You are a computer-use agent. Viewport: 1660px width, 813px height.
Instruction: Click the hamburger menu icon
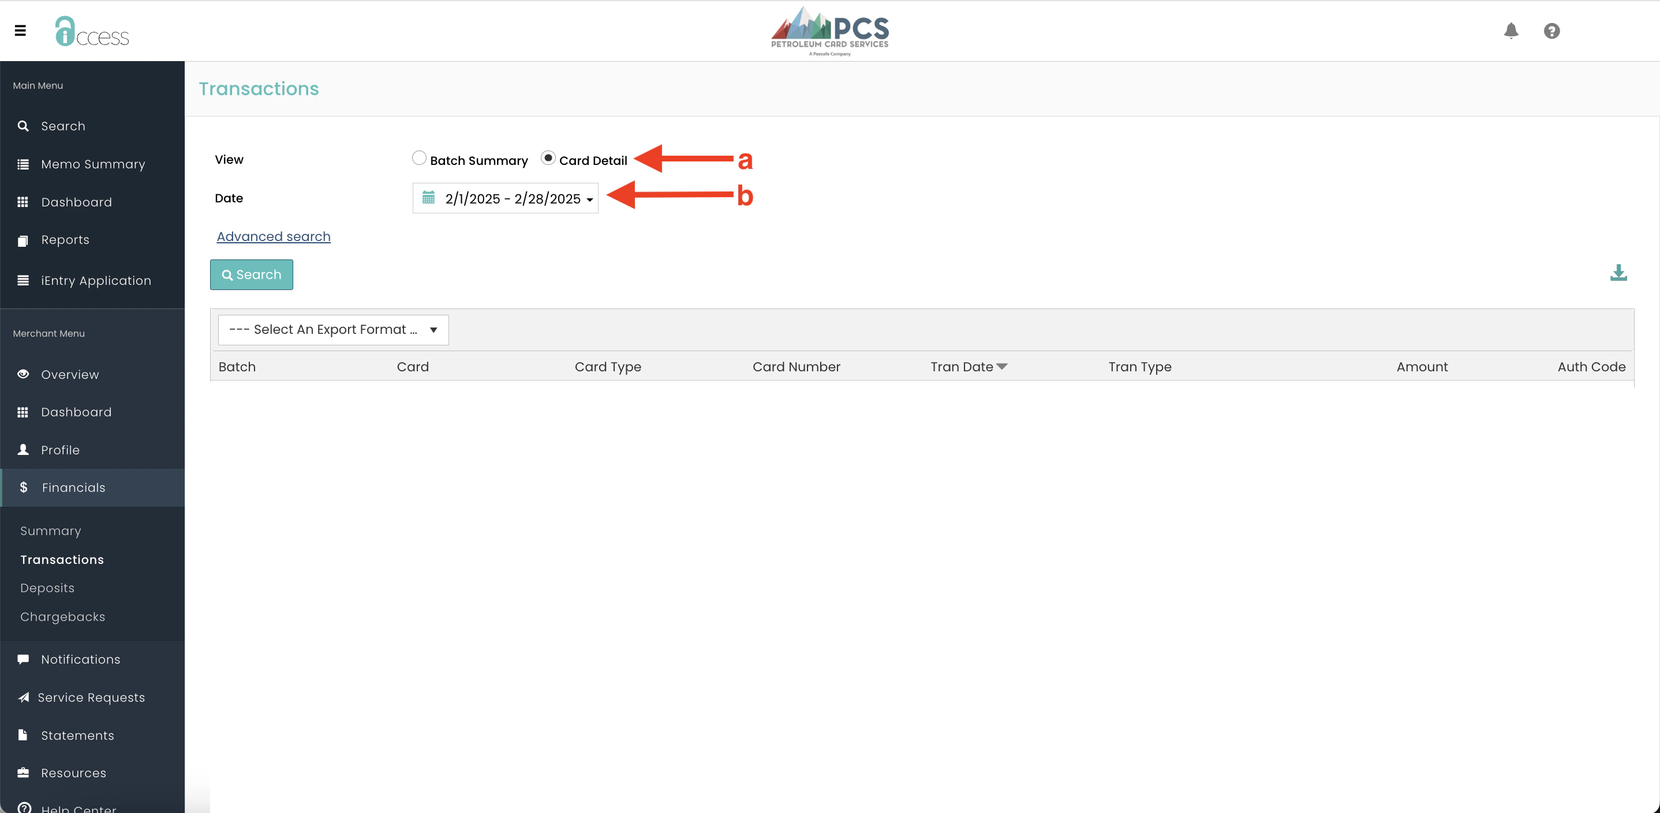(21, 30)
